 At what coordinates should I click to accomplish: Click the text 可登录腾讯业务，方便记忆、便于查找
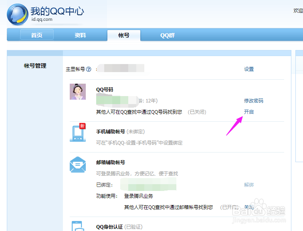[137, 174]
